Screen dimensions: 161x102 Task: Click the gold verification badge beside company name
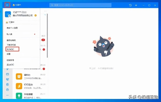tap(36, 15)
